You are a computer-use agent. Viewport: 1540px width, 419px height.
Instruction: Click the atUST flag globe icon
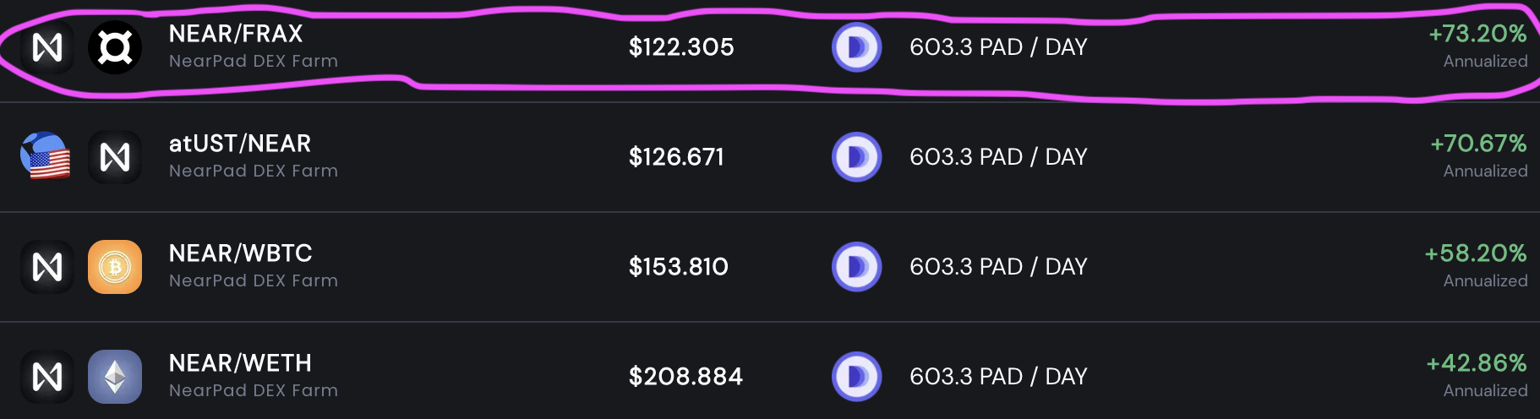46,156
